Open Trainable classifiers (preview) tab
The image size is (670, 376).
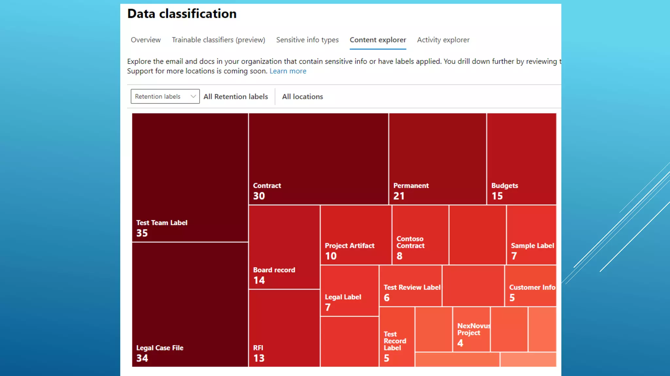218,40
